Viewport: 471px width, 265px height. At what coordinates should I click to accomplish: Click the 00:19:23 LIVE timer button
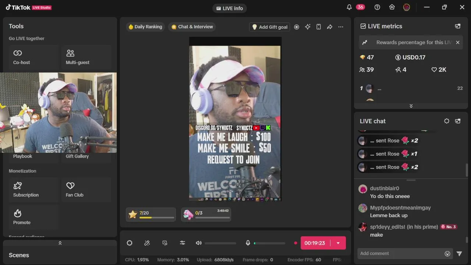[315, 243]
